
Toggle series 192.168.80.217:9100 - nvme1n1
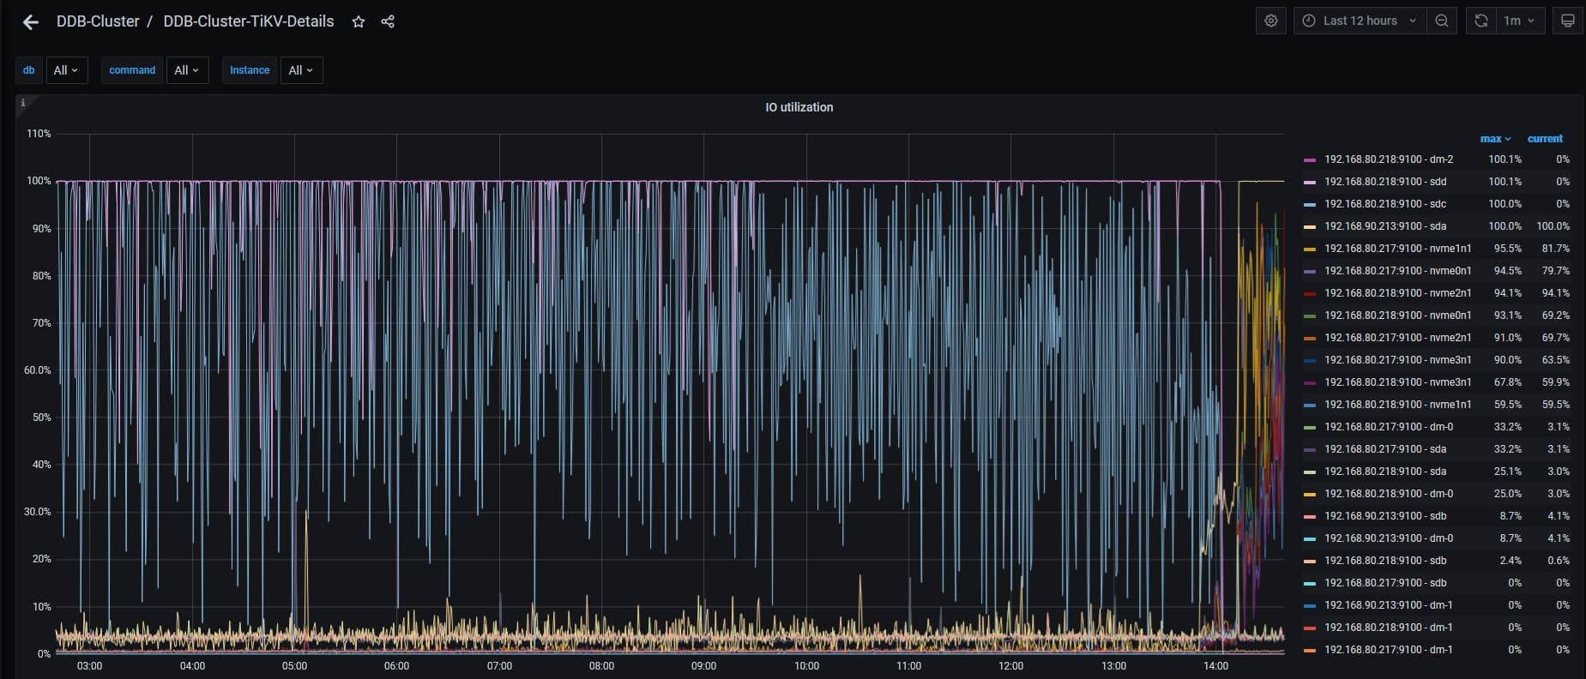(x=1397, y=249)
